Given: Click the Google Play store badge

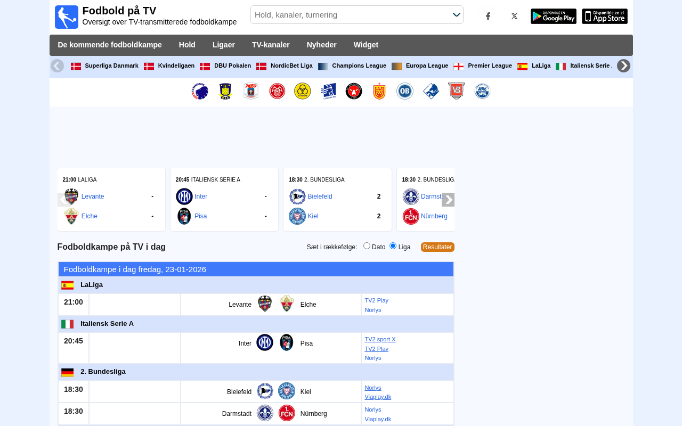Looking at the screenshot, I should pyautogui.click(x=553, y=17).
